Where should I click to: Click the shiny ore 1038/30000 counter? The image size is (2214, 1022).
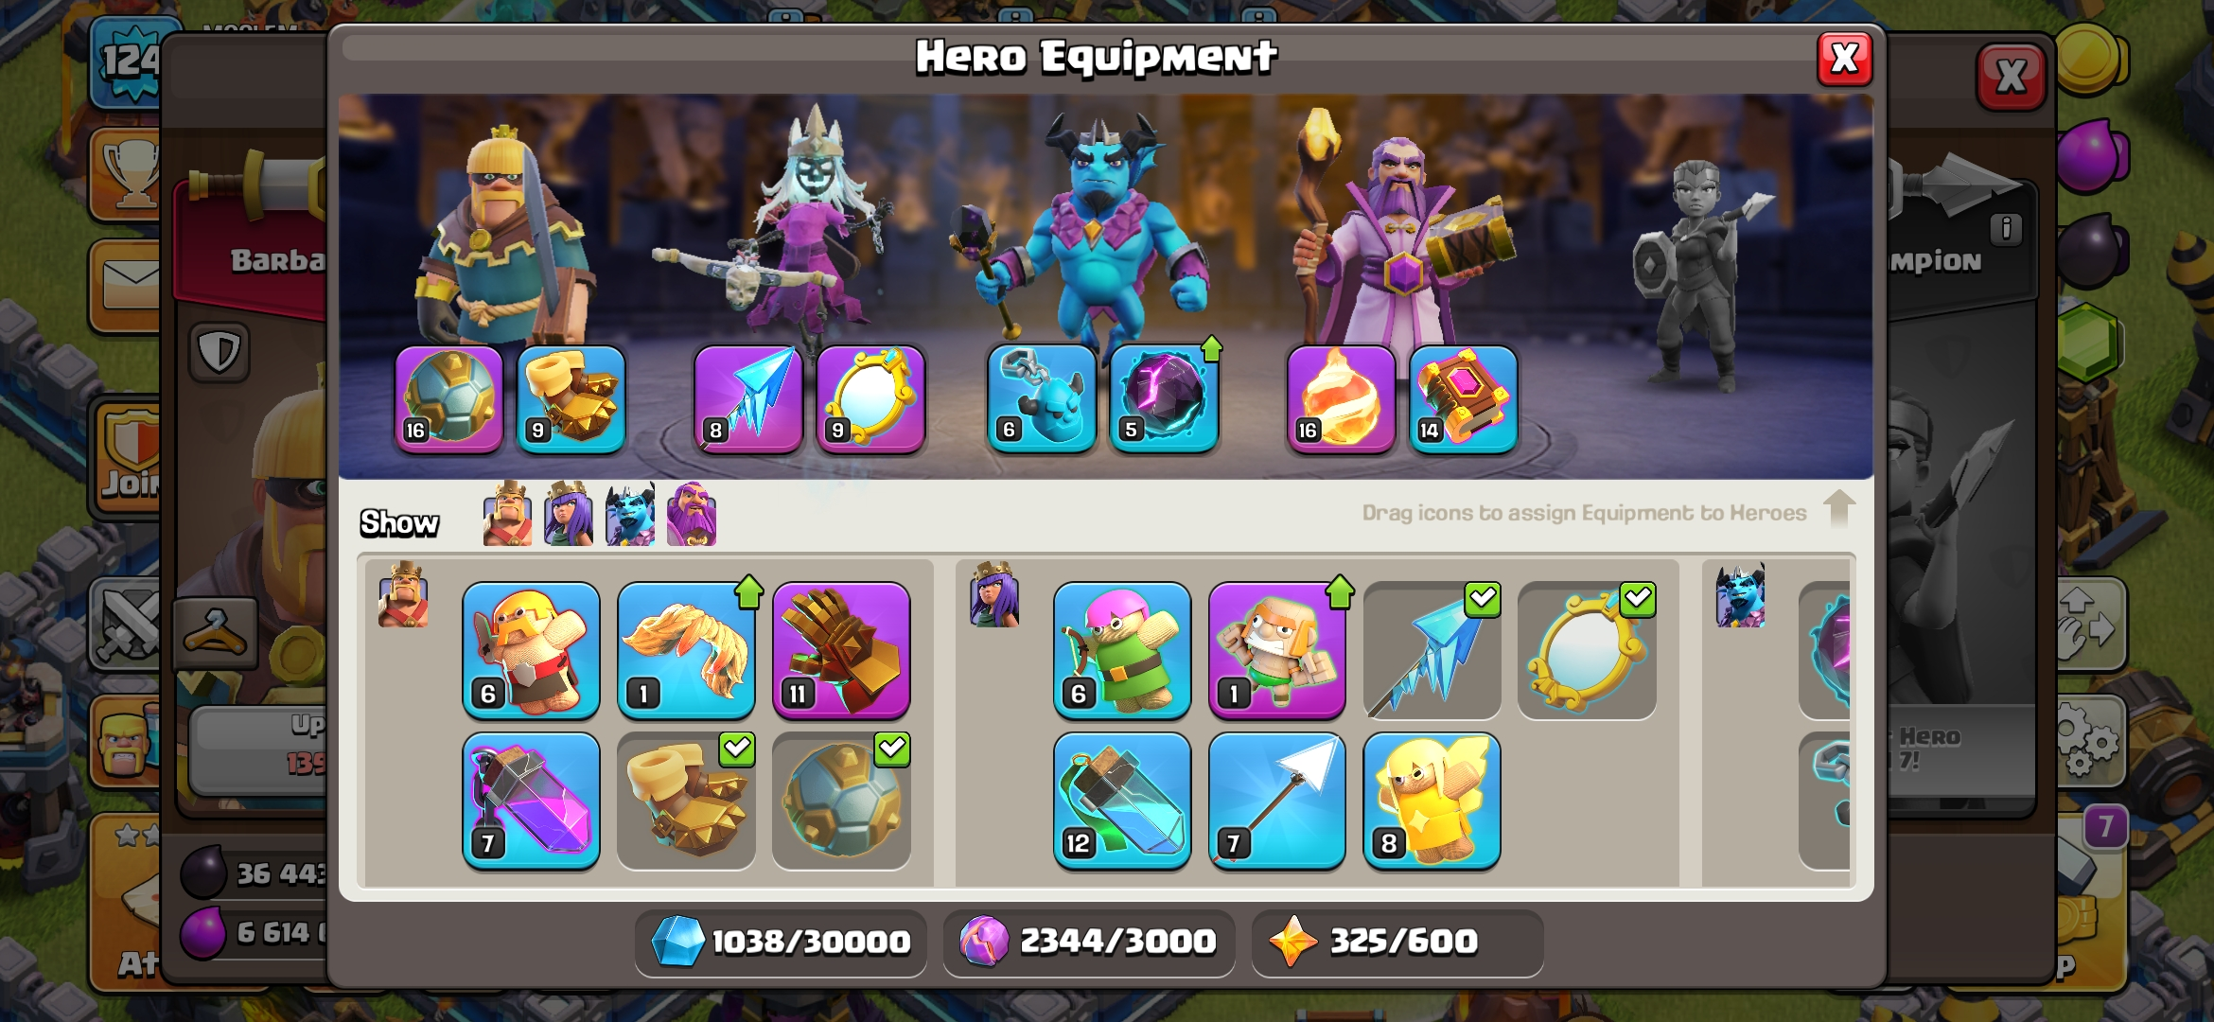pos(781,942)
